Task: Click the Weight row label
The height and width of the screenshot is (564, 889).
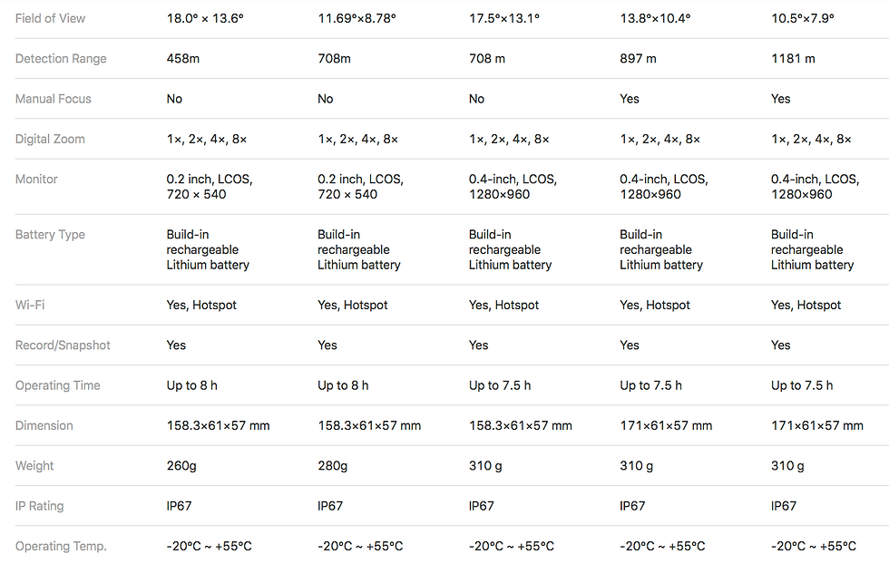Action: 34,466
